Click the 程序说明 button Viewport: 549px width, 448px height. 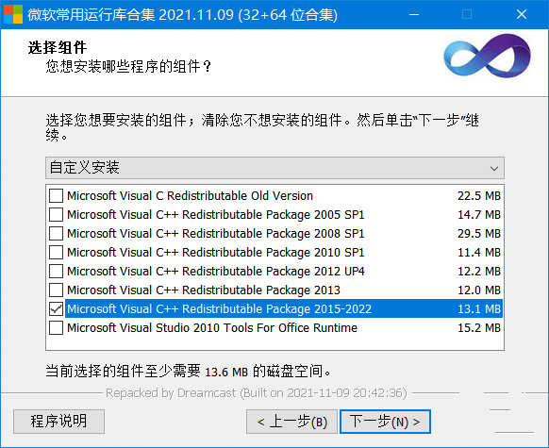(58, 422)
